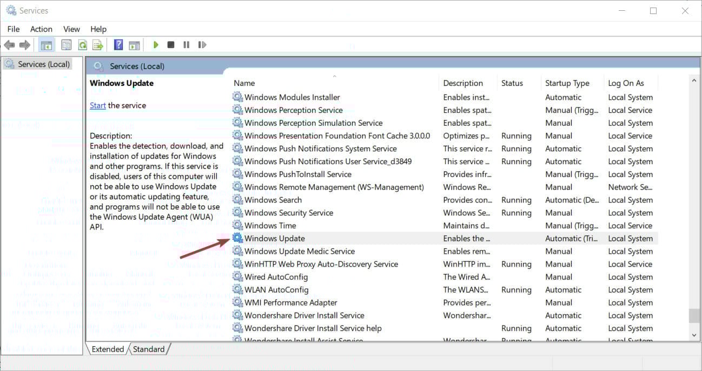Click the Refresh toolbar icon
Screen dimensions: 702x371
[x=82, y=45]
